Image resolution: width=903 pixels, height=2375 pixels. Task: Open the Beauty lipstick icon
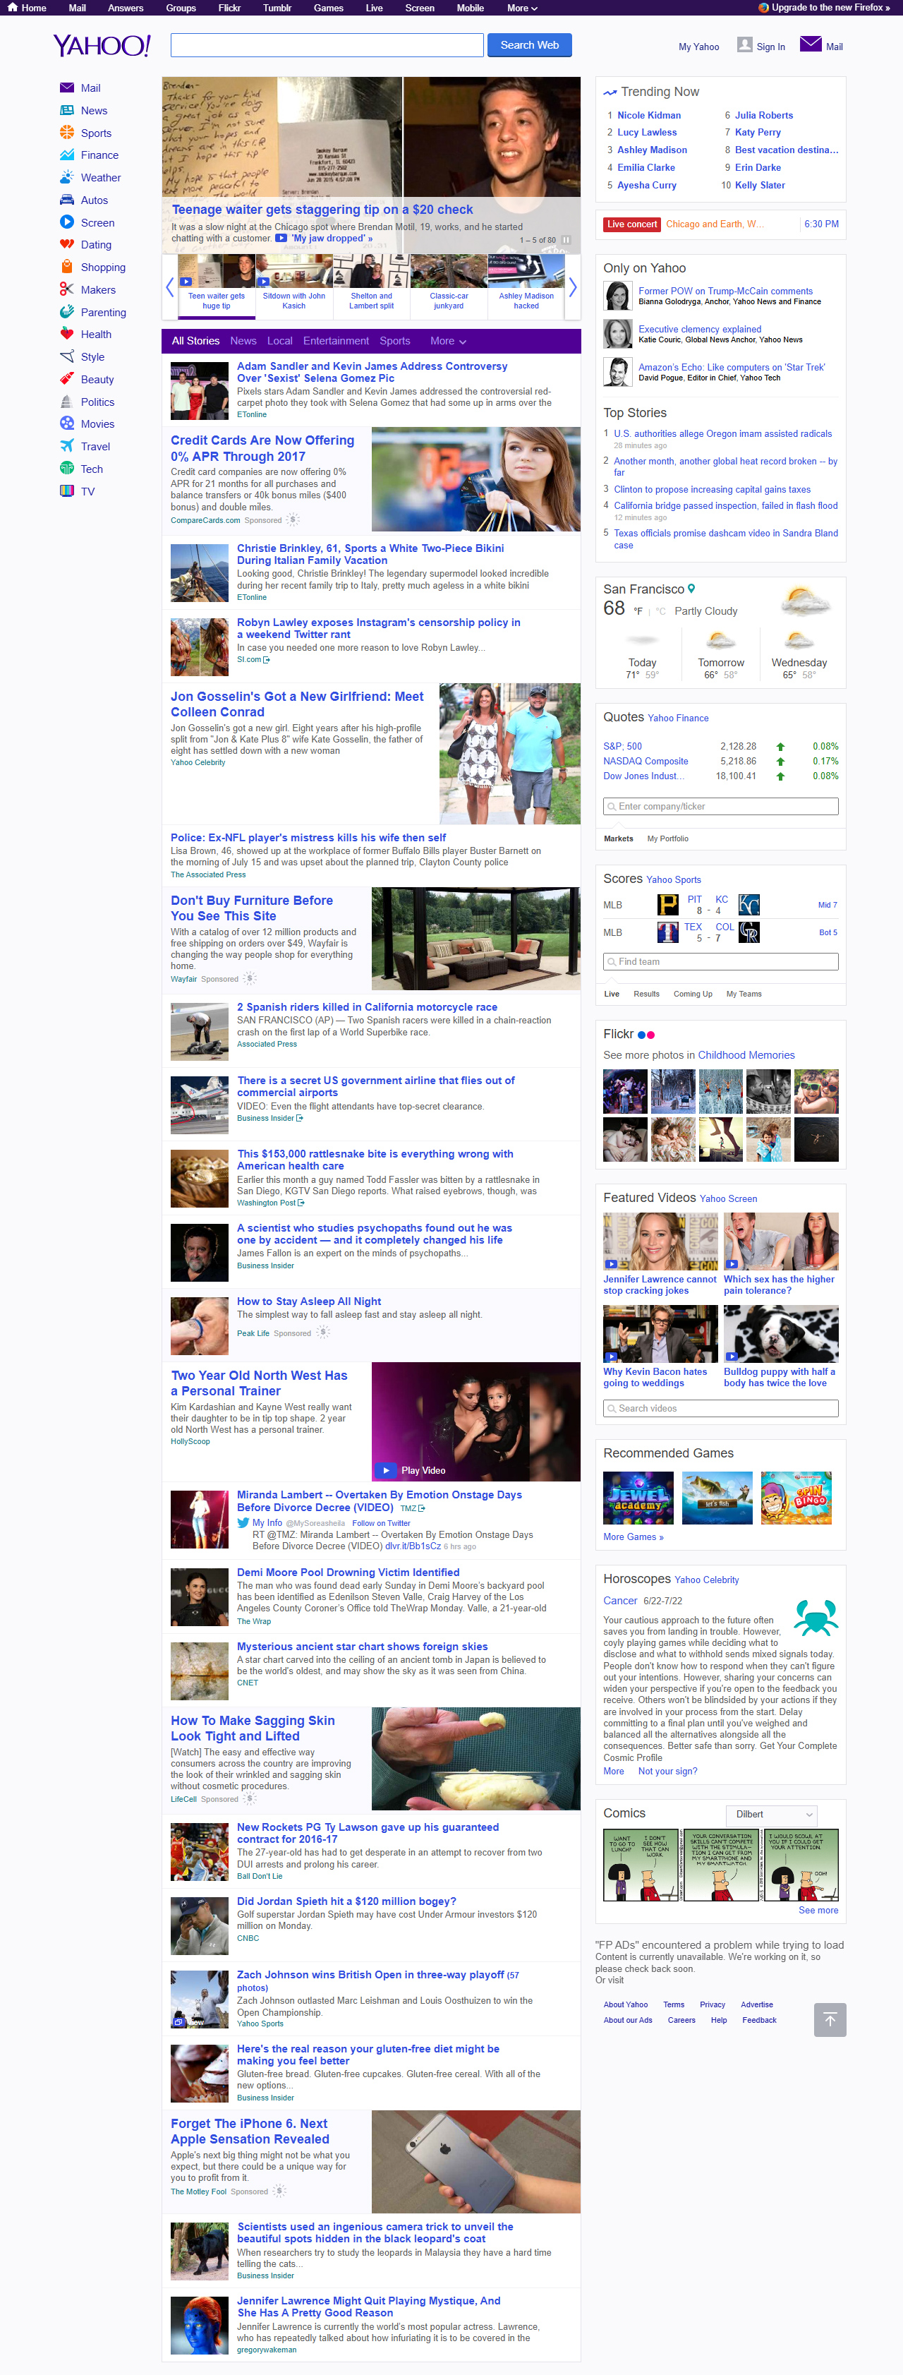(x=66, y=379)
